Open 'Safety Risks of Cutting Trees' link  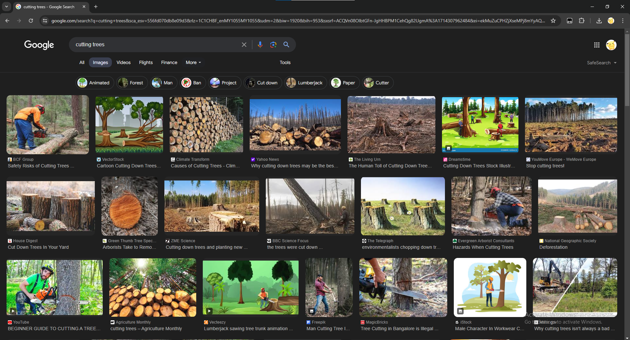[x=41, y=166]
